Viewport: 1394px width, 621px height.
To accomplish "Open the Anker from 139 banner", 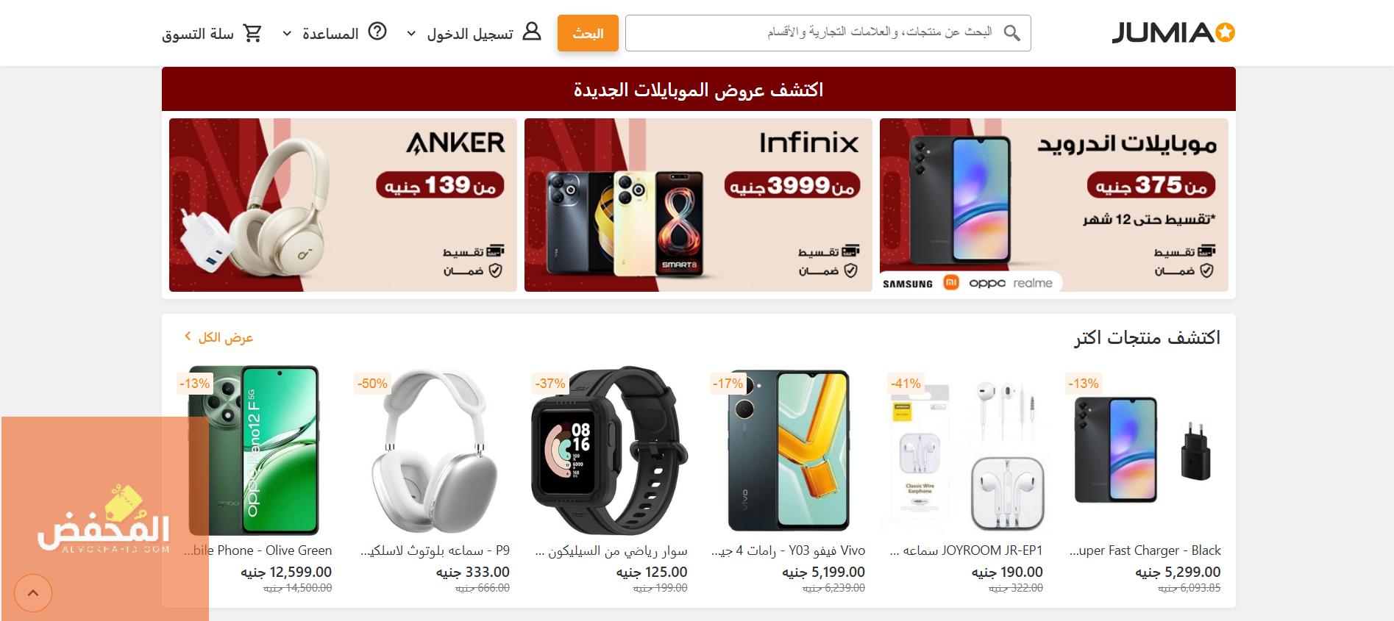I will coord(343,205).
